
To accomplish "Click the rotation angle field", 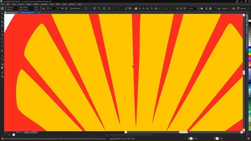I will pos(52,8).
